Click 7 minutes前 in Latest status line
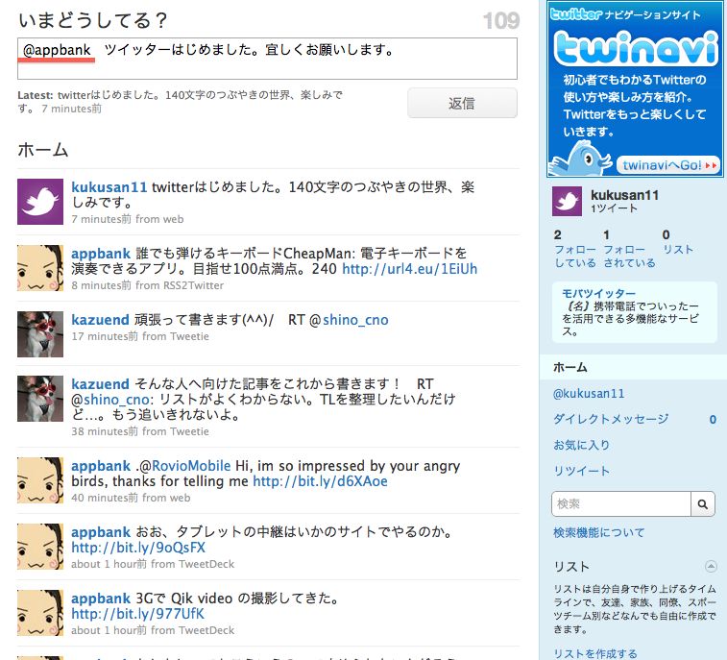The height and width of the screenshot is (660, 727). coord(71,109)
